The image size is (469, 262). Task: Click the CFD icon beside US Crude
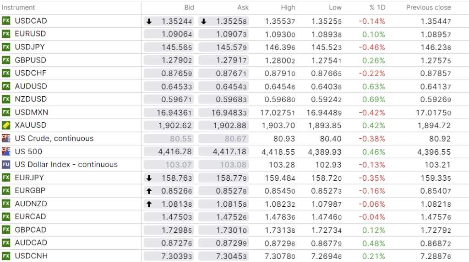click(x=6, y=138)
